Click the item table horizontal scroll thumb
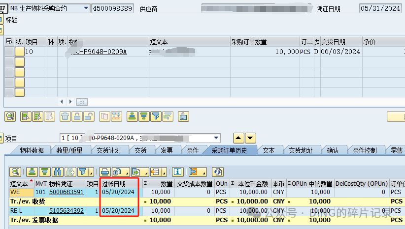This screenshot has height=229, width=405. tap(82, 102)
